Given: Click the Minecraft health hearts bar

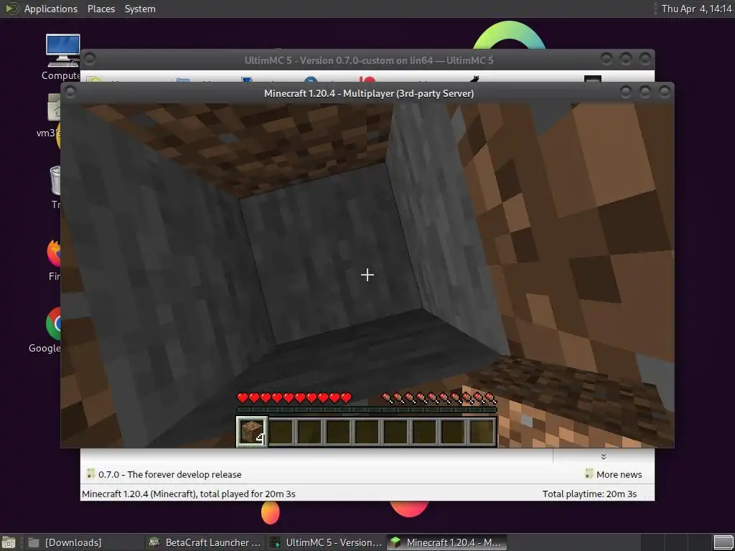Looking at the screenshot, I should pos(294,398).
